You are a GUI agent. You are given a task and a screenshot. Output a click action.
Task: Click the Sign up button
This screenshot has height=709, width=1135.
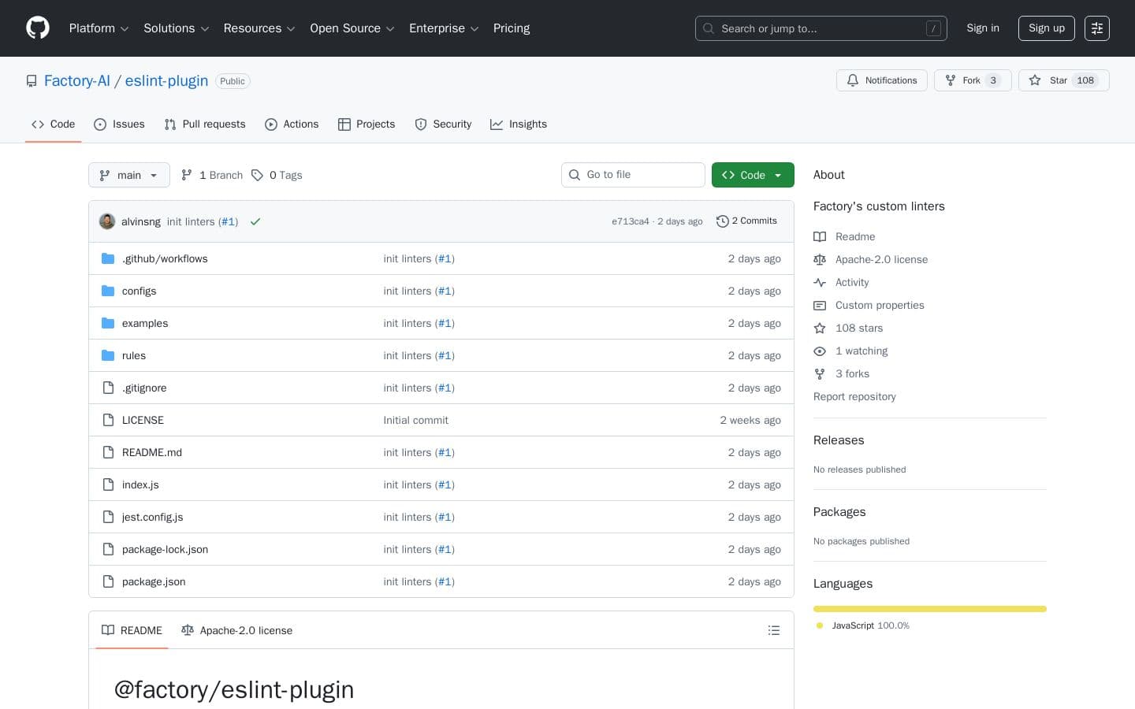(1046, 28)
